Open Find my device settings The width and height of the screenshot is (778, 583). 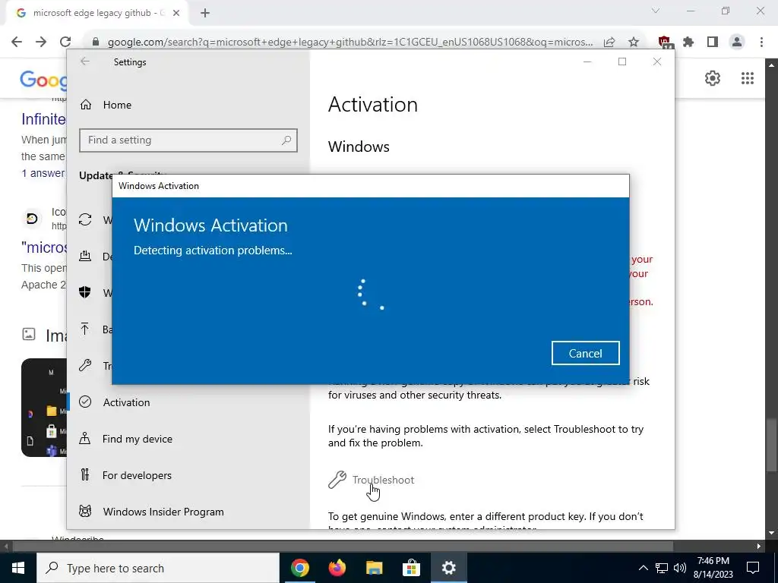coord(137,439)
